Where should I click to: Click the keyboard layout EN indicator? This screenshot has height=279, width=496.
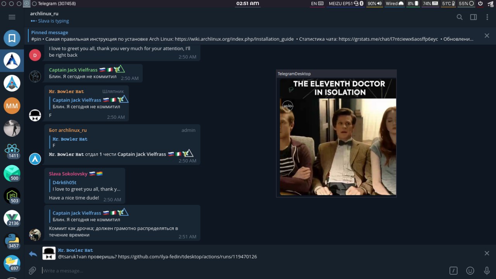(x=317, y=3)
